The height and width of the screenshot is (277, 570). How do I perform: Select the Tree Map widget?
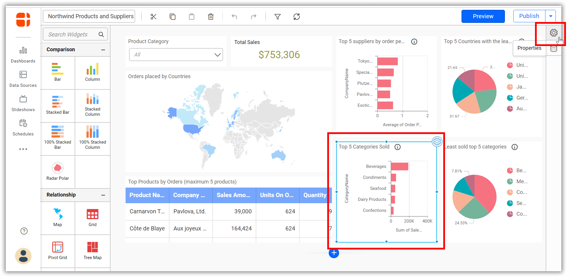click(x=93, y=251)
